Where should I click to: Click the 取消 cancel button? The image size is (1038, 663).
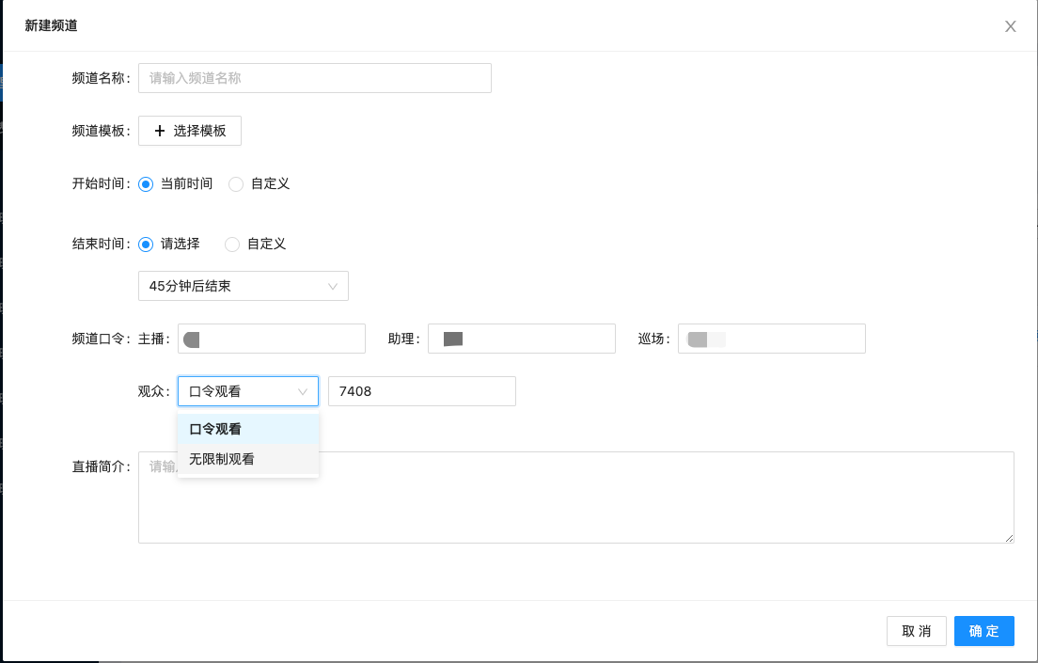(x=916, y=631)
